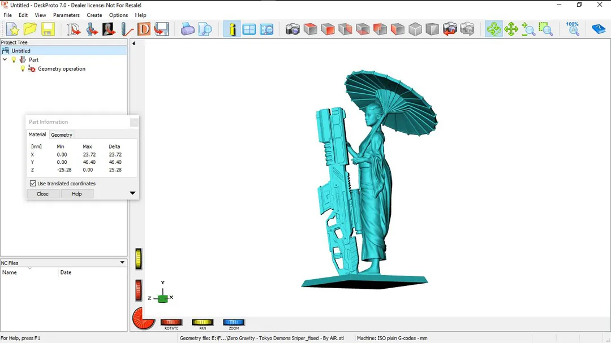Click the XYZ axis orientation indicator
The width and height of the screenshot is (611, 343).
pos(161,293)
